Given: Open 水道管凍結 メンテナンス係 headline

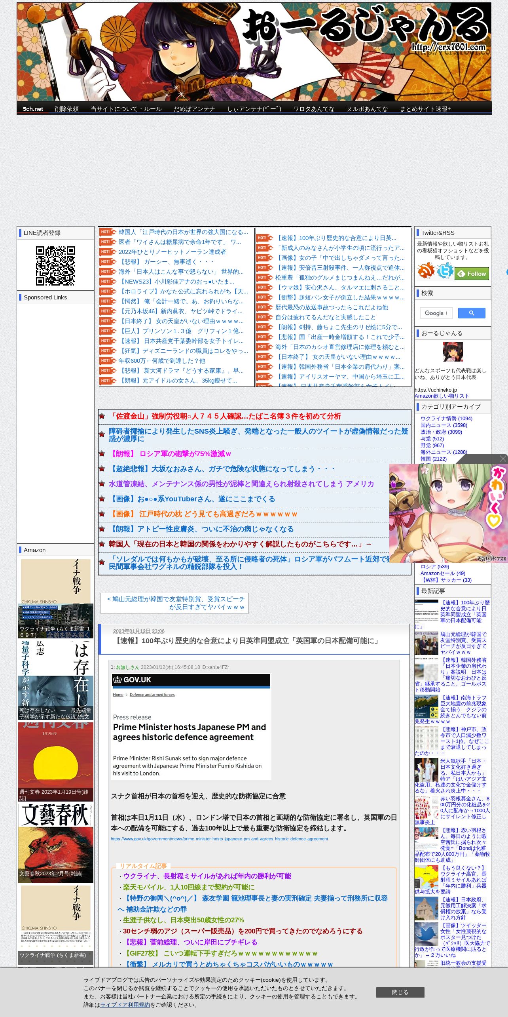Looking at the screenshot, I should [x=241, y=484].
